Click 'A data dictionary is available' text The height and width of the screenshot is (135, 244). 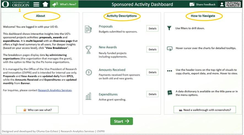[x=207, y=93]
